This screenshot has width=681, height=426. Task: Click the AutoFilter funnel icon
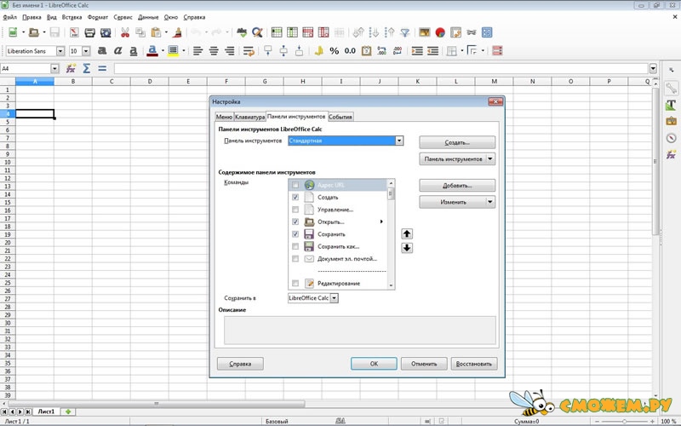tap(405, 32)
